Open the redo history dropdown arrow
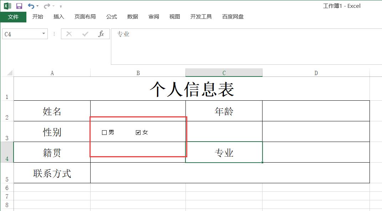The width and height of the screenshot is (382, 211). (x=54, y=6)
